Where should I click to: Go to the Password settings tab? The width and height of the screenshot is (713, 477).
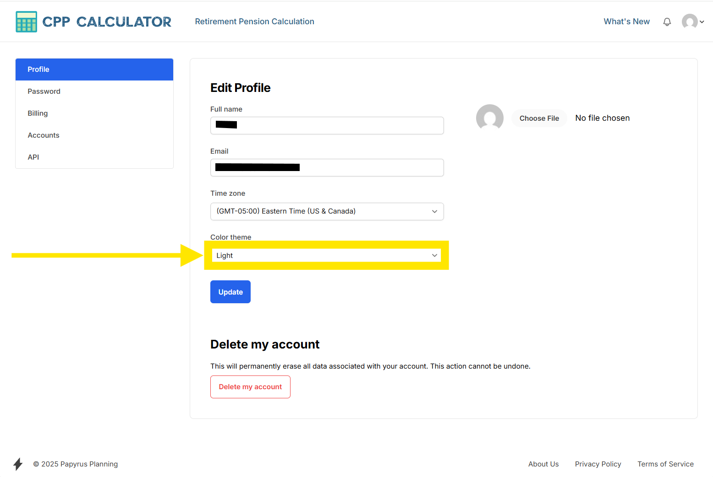(x=44, y=91)
